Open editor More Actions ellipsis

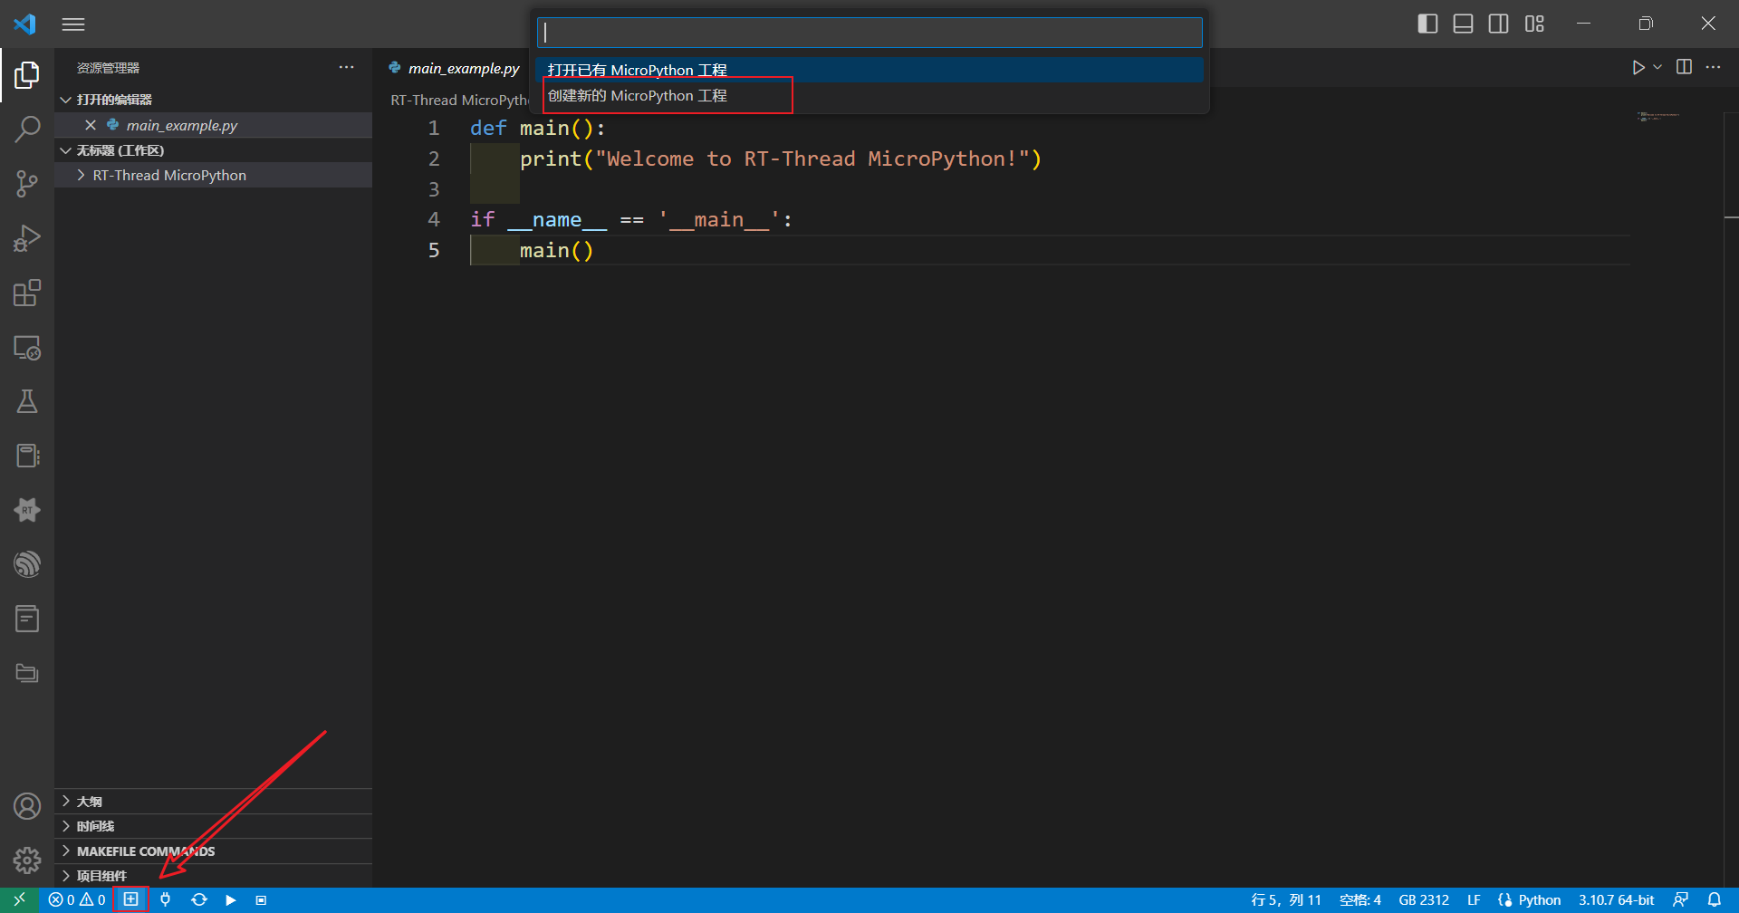click(x=1713, y=67)
